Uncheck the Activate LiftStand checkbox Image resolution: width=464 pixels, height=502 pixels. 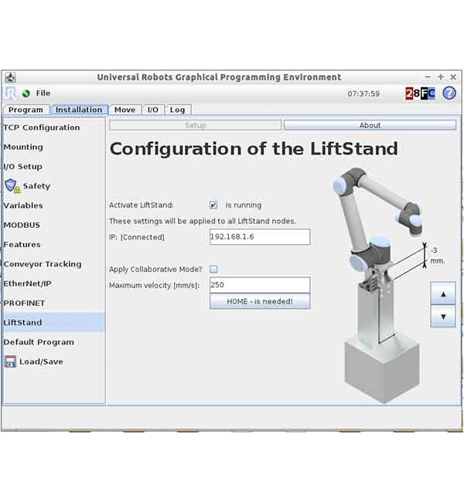point(213,205)
